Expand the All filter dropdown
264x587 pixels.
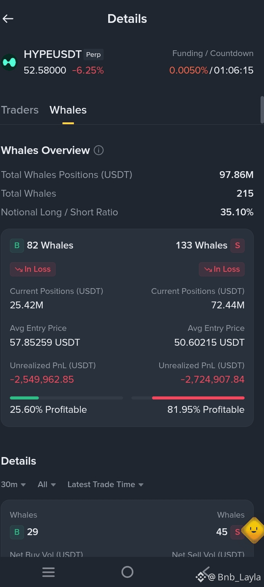[x=47, y=484]
